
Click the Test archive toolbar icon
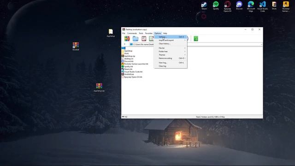(144, 39)
